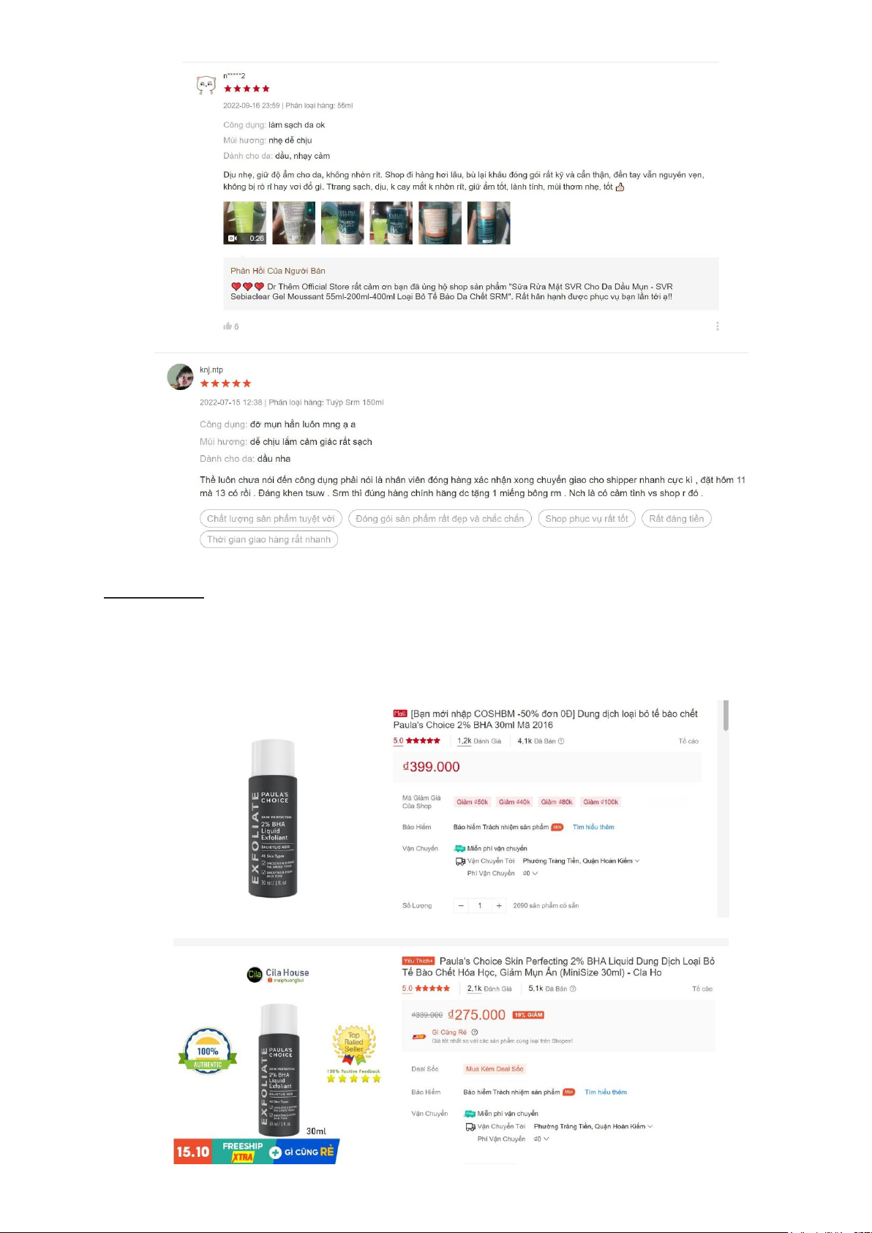Expand Phường Tràng Tiền dropdown in Cila House listing

coord(593,1126)
